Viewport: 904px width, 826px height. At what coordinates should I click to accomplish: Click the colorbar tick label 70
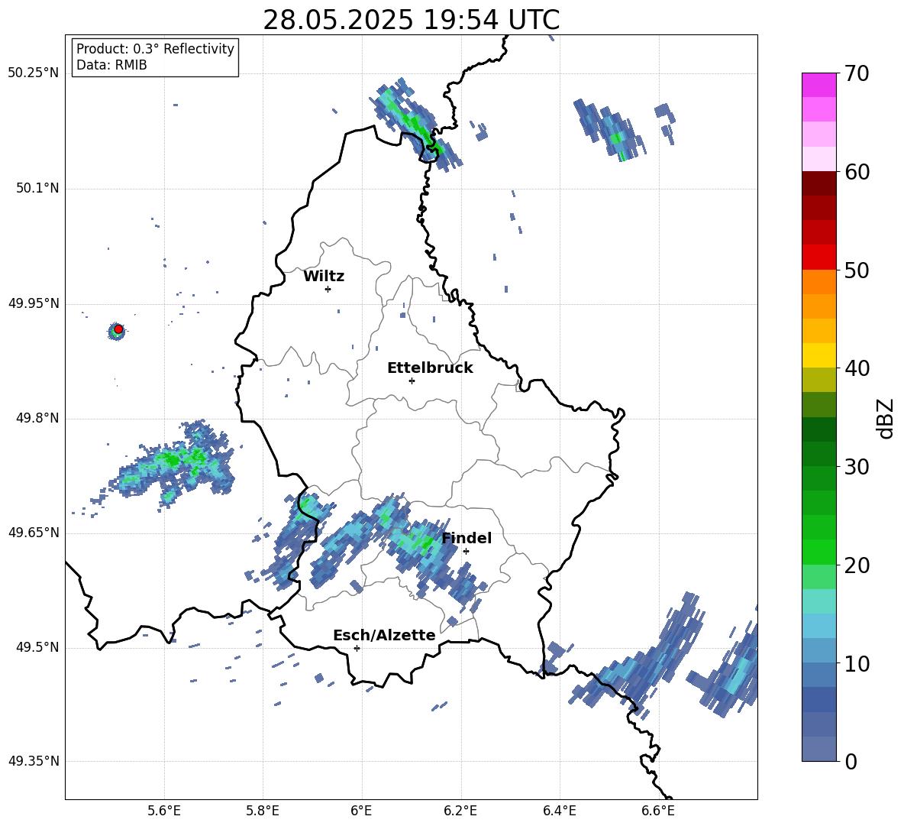click(857, 73)
